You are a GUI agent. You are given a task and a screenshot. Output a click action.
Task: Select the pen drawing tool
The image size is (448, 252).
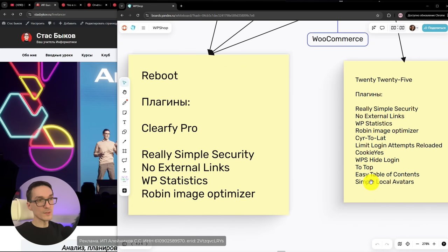click(x=124, y=103)
